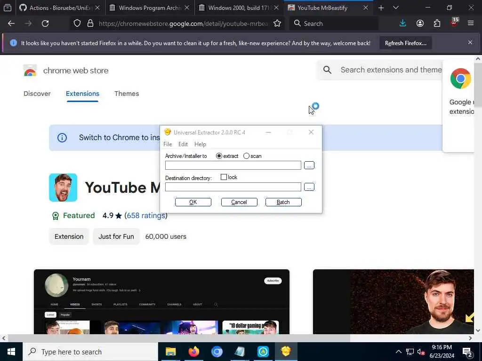The width and height of the screenshot is (482, 361).
Task: Click the Batch button
Action: [283, 202]
